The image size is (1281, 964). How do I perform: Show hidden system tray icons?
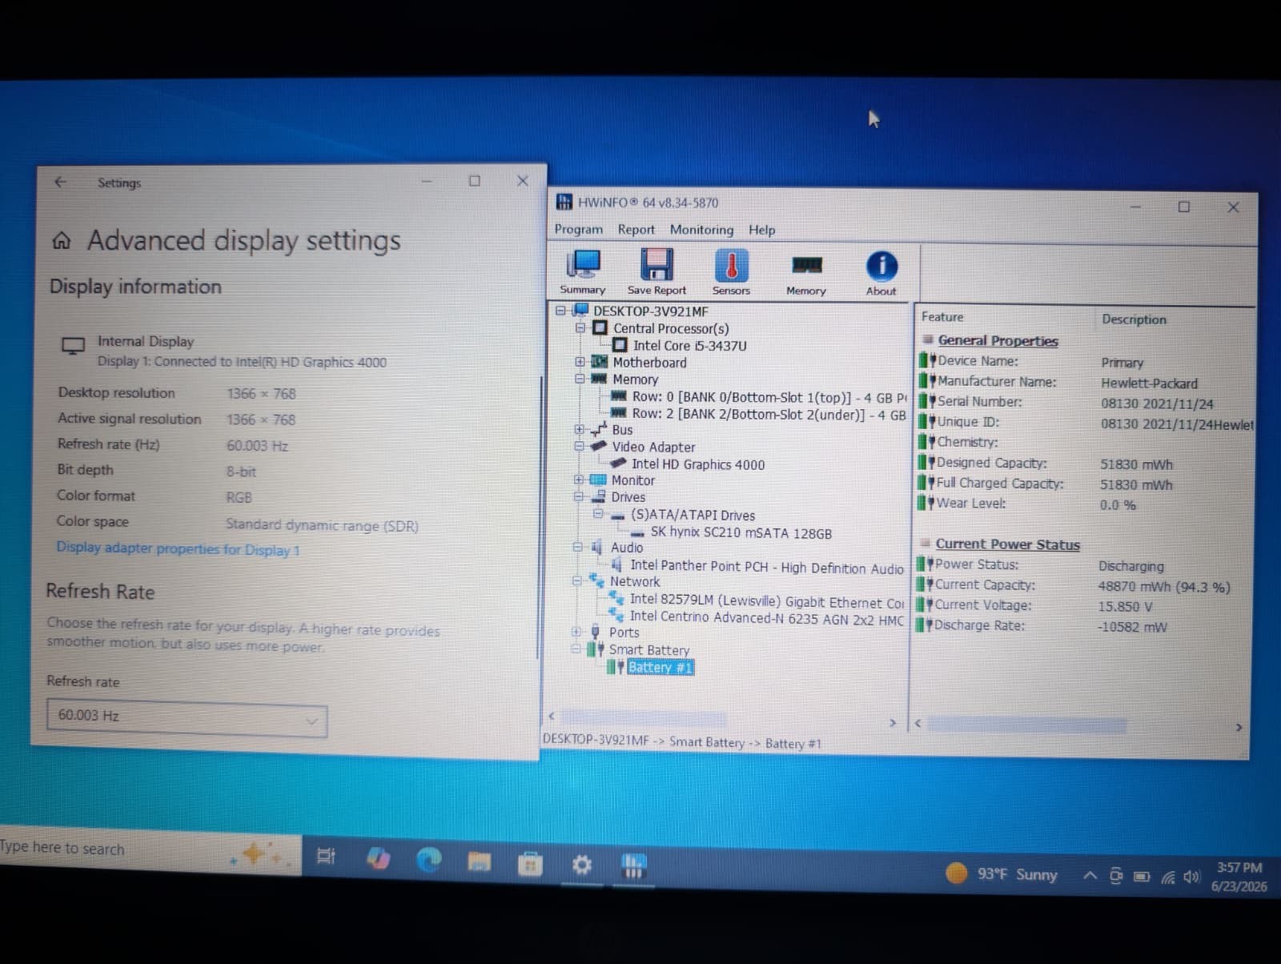1090,876
